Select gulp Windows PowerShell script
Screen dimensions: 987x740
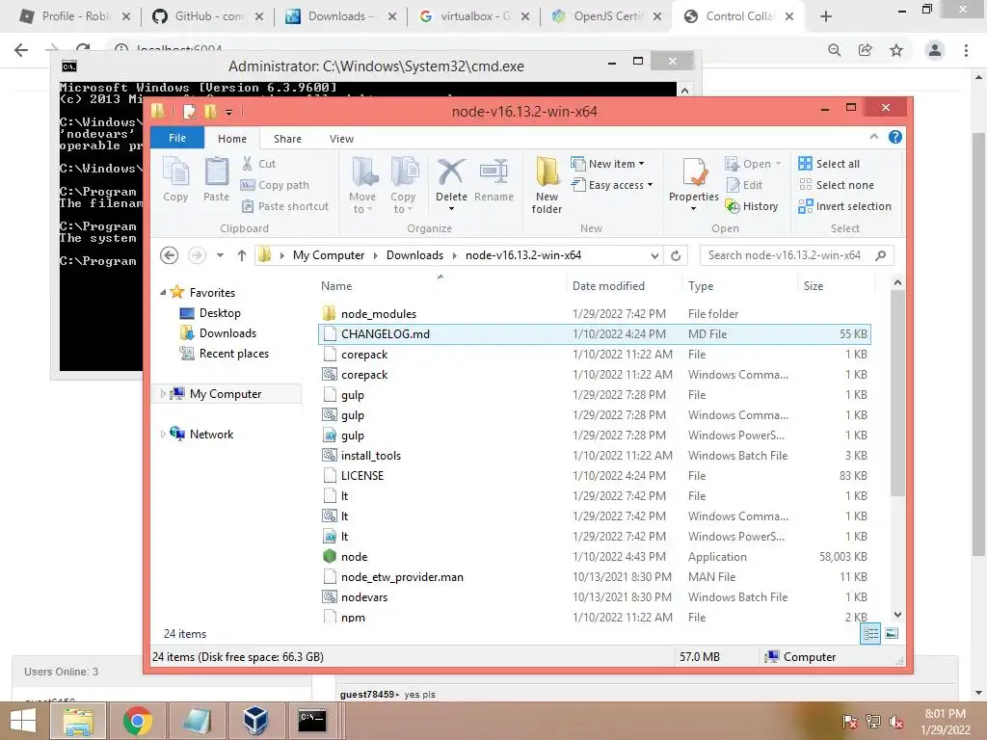pyautogui.click(x=594, y=435)
